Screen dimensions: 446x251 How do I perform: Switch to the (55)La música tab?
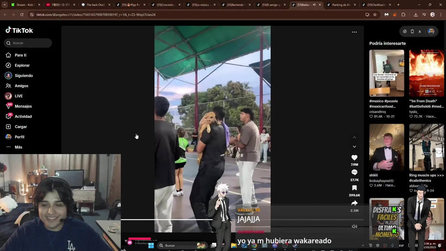(x=200, y=5)
